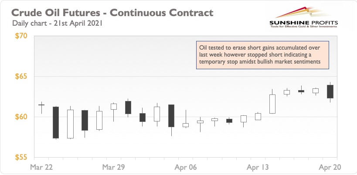Click the $65 horizontal gridline
This screenshot has height=175, width=357.
(x=186, y=76)
